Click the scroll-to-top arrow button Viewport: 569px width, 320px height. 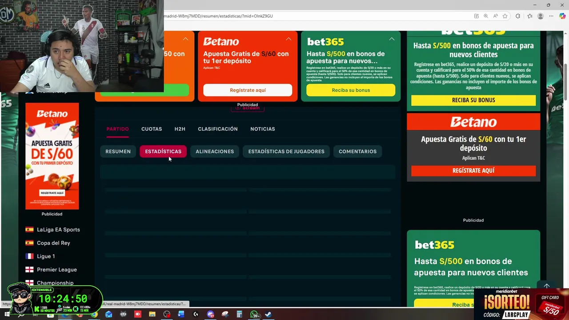point(547,286)
